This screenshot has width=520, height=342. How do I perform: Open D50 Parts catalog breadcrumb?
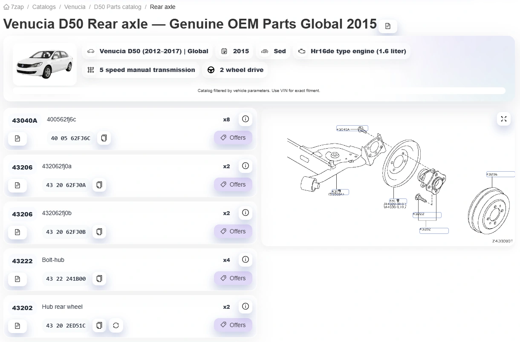tap(118, 7)
